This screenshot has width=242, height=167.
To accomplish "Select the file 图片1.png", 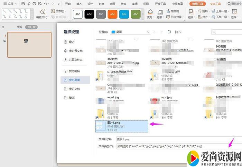I will point(122,126).
